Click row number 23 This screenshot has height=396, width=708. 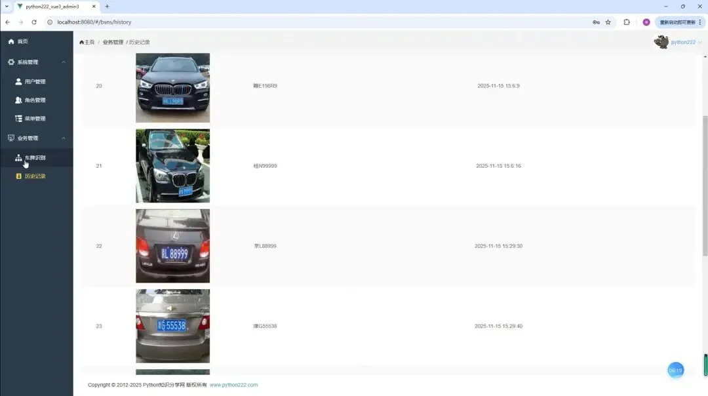99,326
